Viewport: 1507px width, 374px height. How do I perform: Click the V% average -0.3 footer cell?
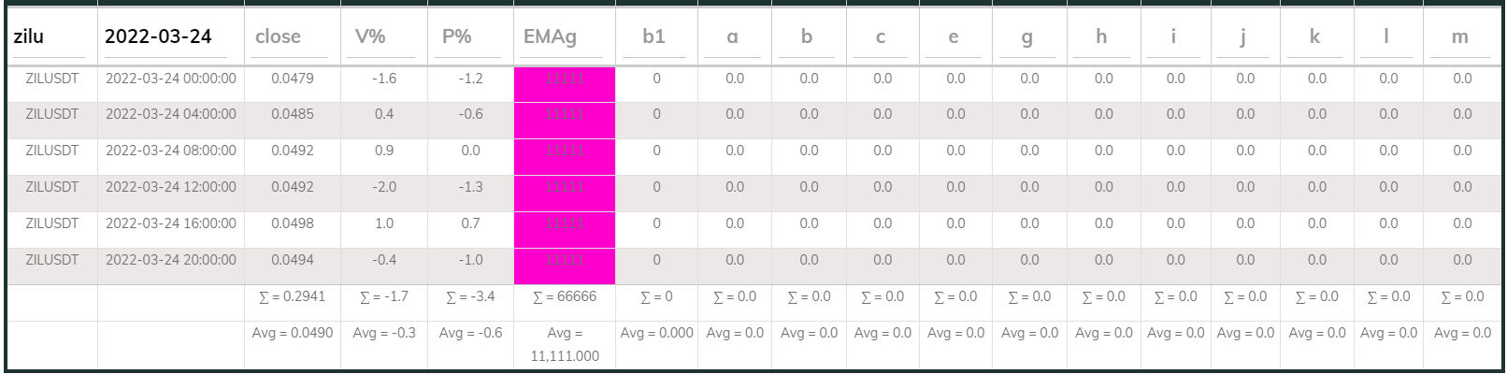[383, 333]
